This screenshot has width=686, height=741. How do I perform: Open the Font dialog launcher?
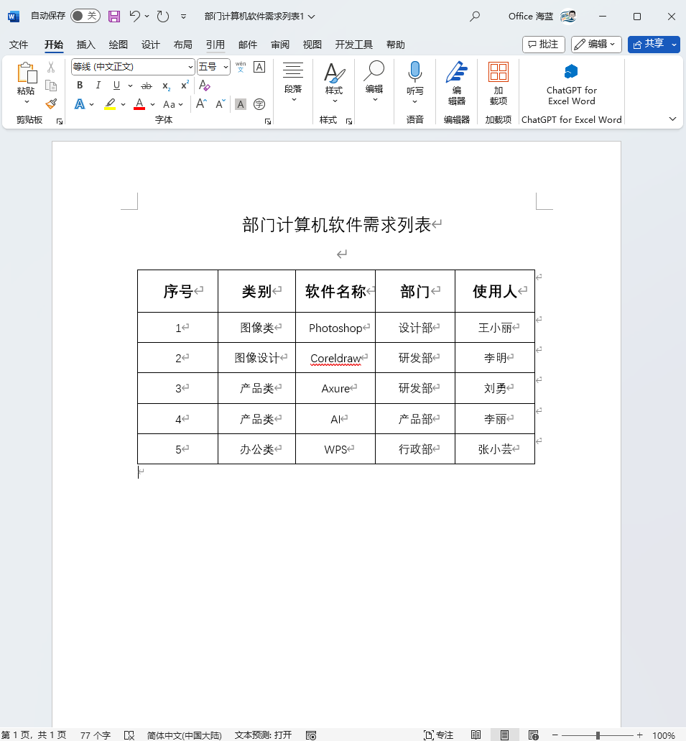pos(268,121)
